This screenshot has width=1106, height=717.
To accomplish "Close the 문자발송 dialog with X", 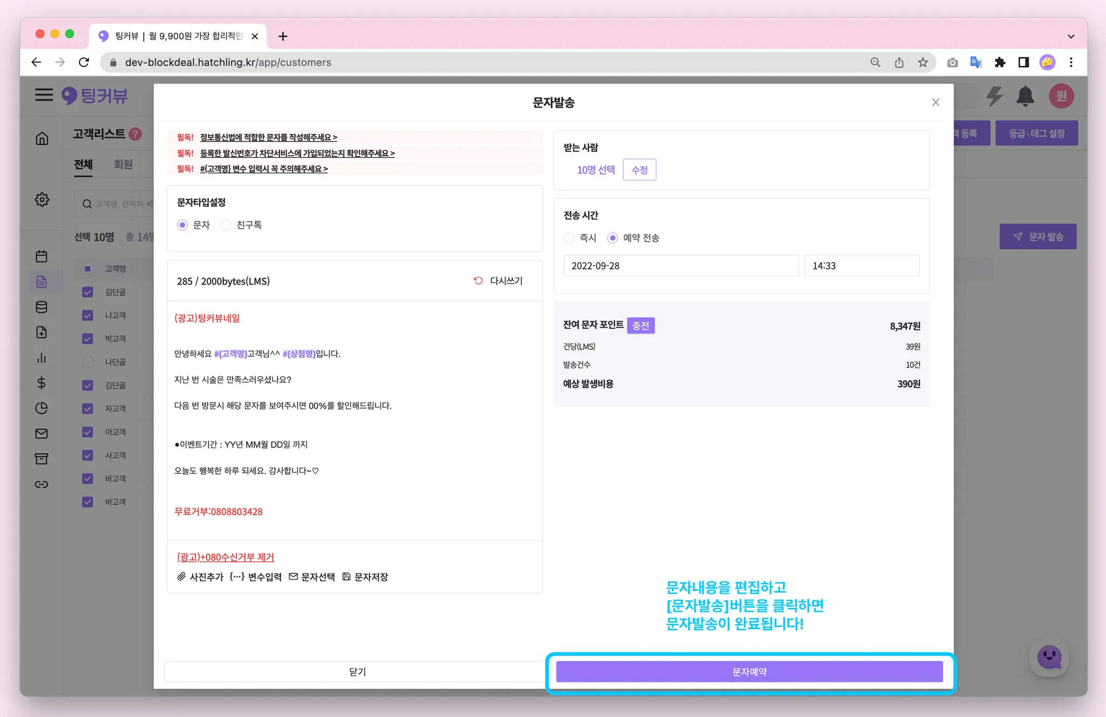I will coord(936,103).
